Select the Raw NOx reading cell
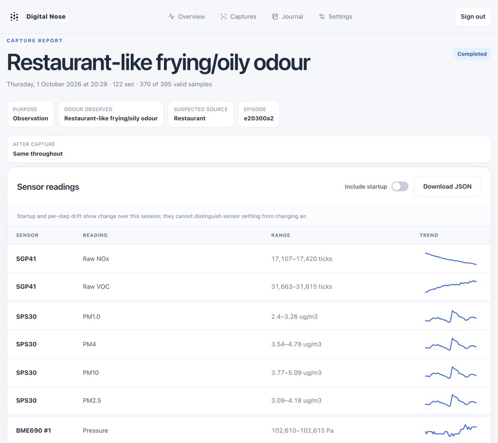 click(96, 258)
